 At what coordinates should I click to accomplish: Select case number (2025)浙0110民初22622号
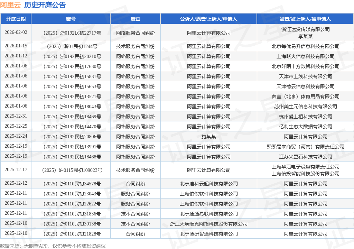(x=72, y=204)
